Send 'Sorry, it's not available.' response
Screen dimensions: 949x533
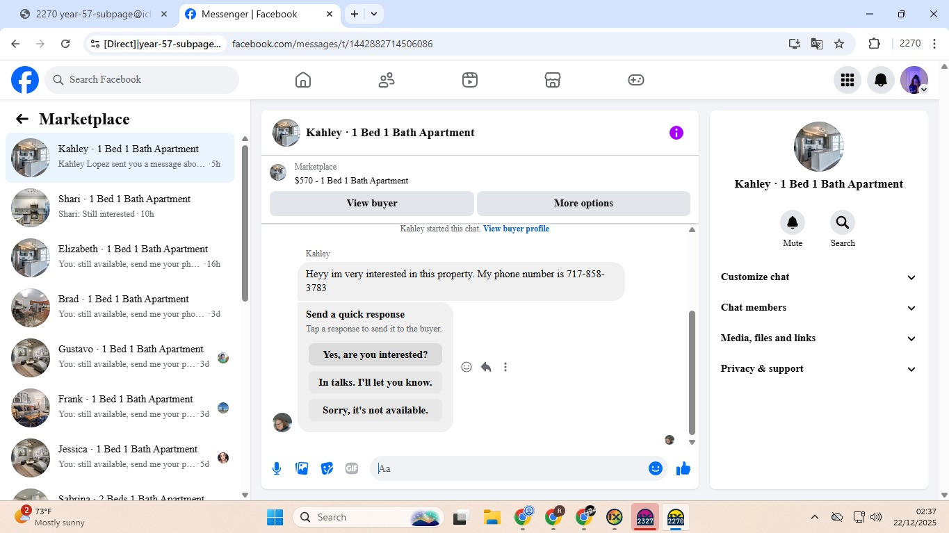tap(375, 410)
